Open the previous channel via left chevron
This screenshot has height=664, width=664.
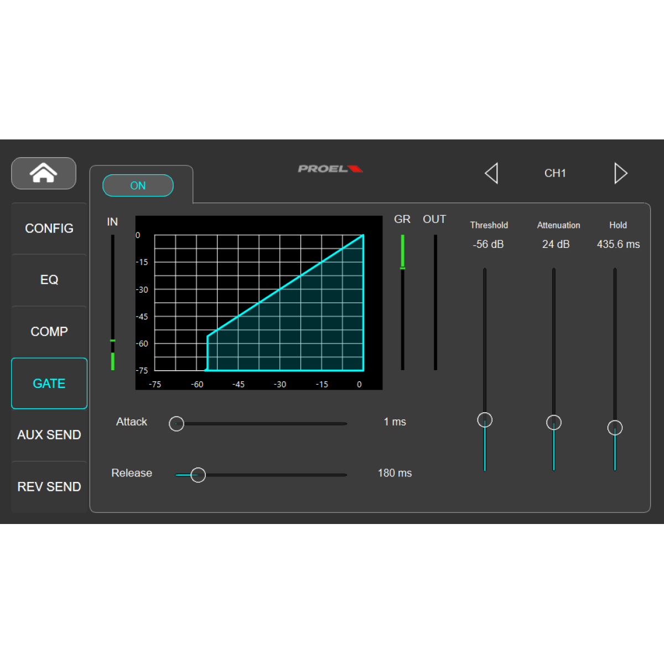coord(492,173)
